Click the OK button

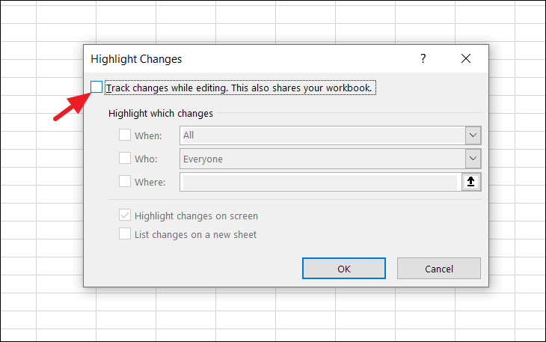click(x=344, y=269)
